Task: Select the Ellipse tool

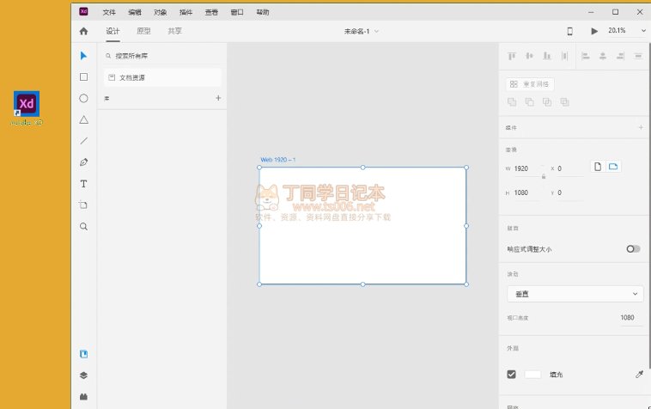Action: (83, 98)
